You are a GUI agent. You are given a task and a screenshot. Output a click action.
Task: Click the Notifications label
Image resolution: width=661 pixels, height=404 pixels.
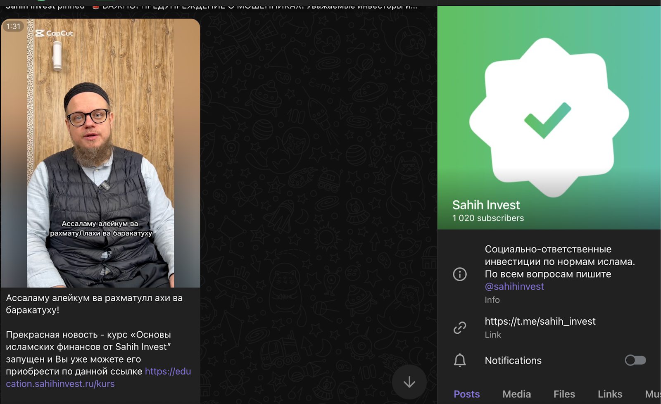pyautogui.click(x=513, y=361)
